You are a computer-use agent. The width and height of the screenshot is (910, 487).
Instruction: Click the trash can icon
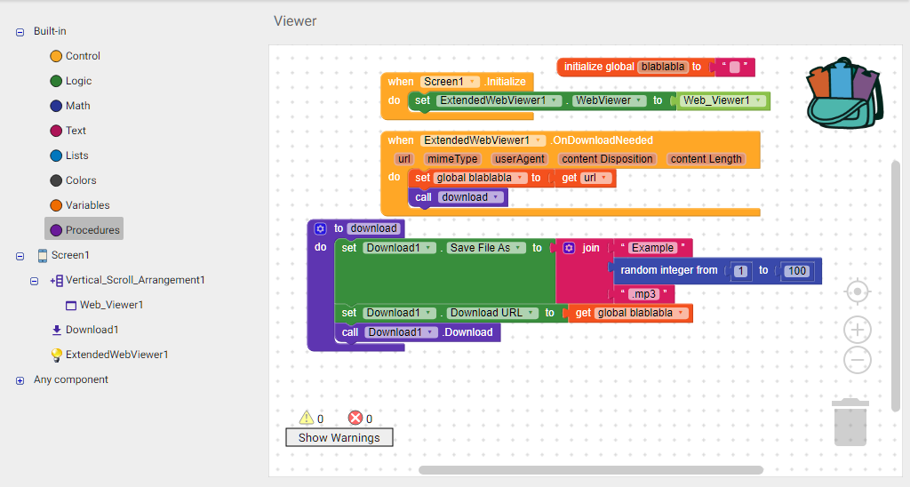(x=850, y=422)
